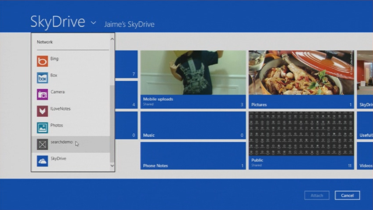Select searchdemo entry in list

click(71, 145)
